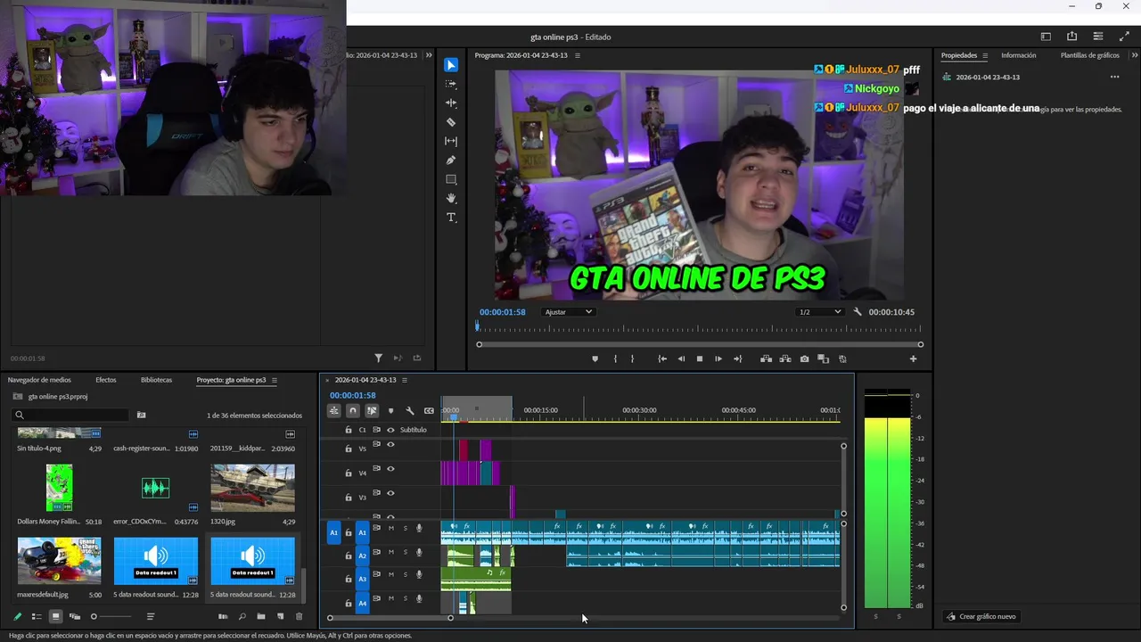The height and width of the screenshot is (642, 1141).
Task: Click the timeline horizontal zoom scroll bar
Action: point(390,618)
